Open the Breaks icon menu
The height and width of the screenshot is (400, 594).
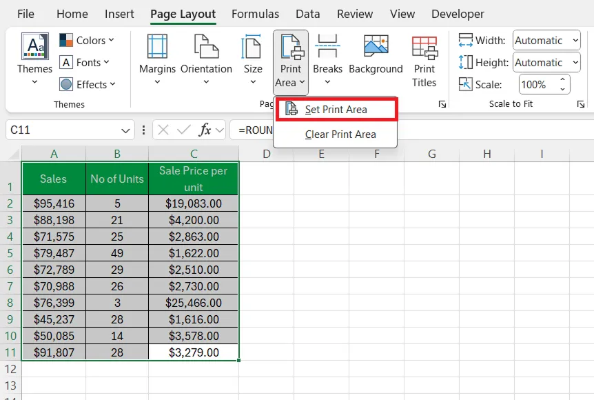pyautogui.click(x=327, y=47)
